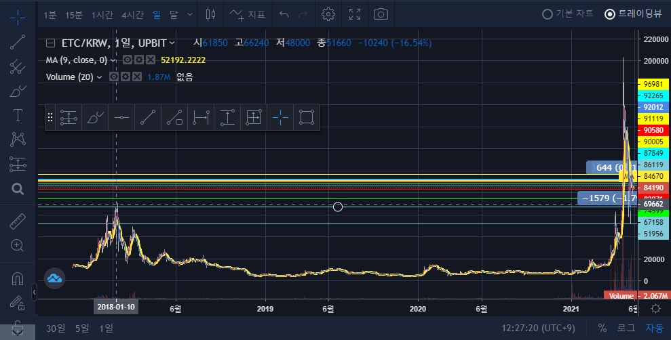Select the 트레이딩뷰 radio button

610,14
